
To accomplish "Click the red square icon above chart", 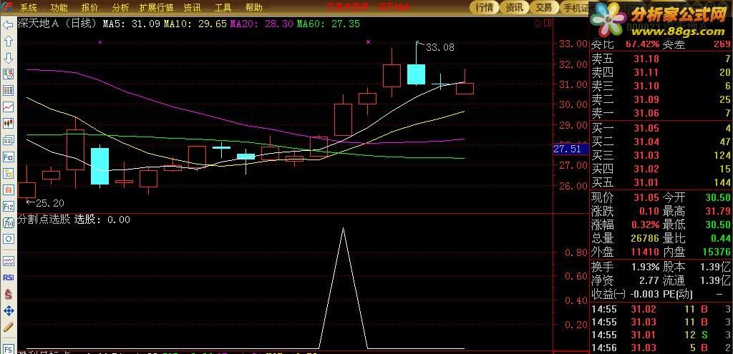I will (548, 23).
